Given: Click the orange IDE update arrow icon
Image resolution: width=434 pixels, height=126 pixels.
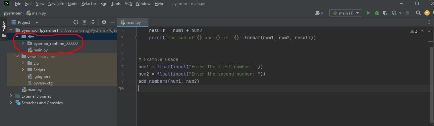Looking at the screenshot, I should [x=427, y=13].
